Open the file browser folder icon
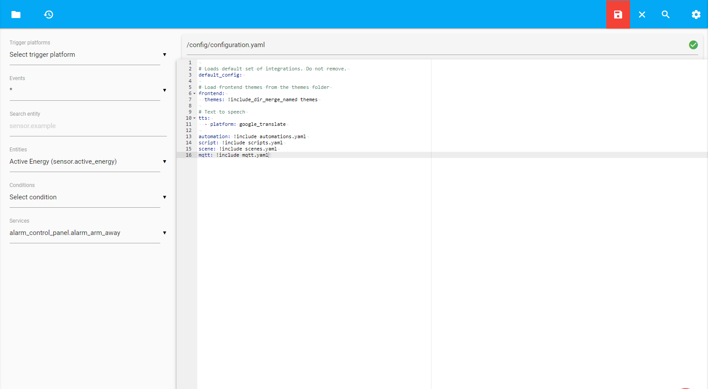Viewport: 708px width, 389px height. pos(16,15)
